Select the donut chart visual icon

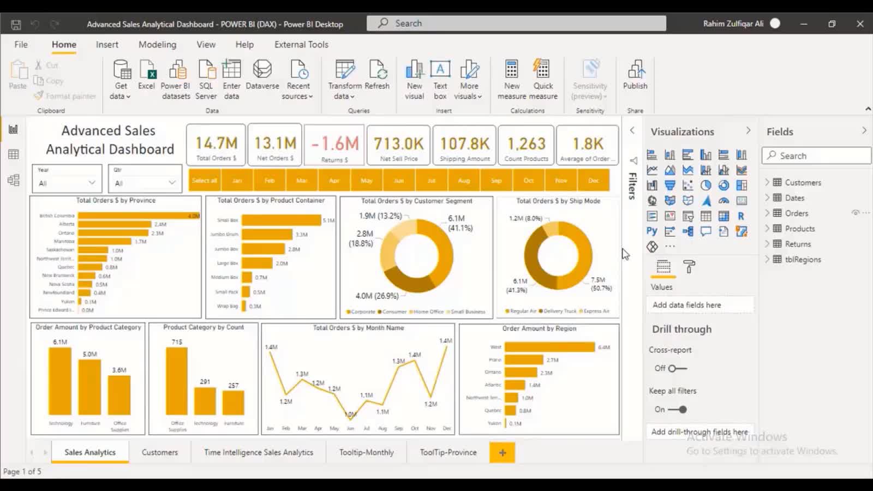point(724,185)
